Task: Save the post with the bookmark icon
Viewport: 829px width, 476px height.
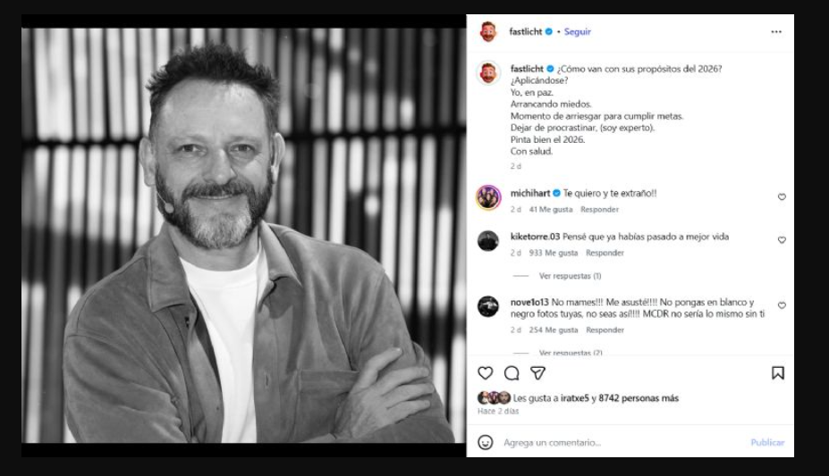Action: [777, 373]
